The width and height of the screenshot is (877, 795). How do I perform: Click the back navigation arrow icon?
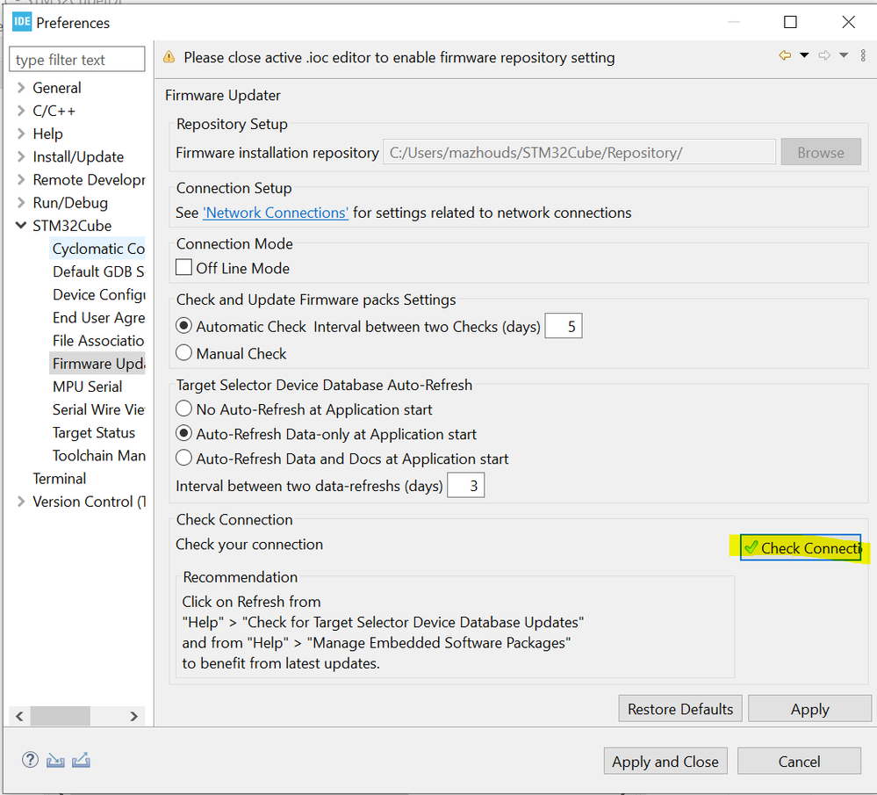(785, 56)
